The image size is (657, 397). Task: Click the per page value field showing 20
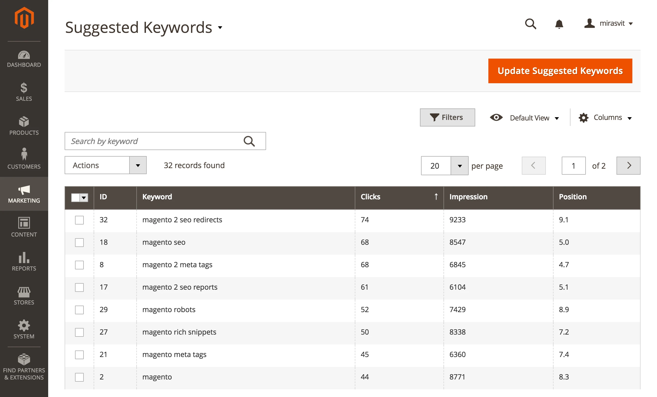click(x=436, y=166)
